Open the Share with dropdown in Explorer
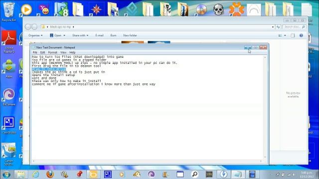Screen dimensions: 319x179 point(80,35)
